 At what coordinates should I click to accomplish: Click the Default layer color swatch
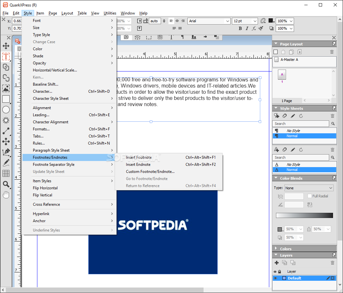284,278
